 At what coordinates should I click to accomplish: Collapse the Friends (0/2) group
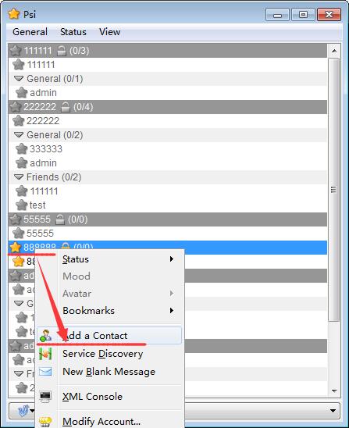19,177
